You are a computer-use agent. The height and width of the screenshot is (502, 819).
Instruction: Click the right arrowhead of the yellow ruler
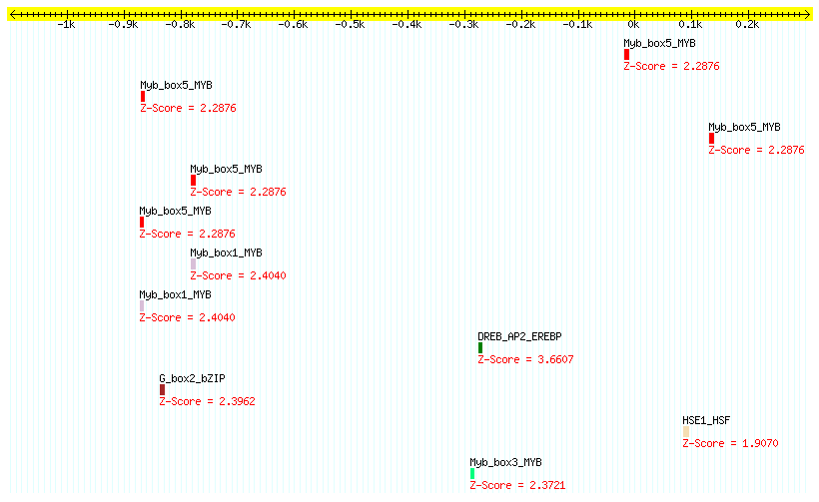pyautogui.click(x=807, y=14)
